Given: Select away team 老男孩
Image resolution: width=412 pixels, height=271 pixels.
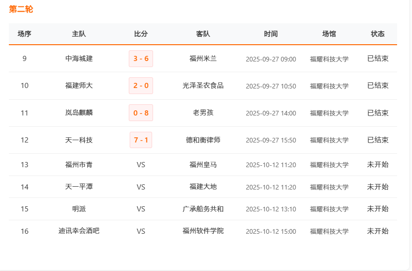Looking at the screenshot, I should tap(203, 113).
